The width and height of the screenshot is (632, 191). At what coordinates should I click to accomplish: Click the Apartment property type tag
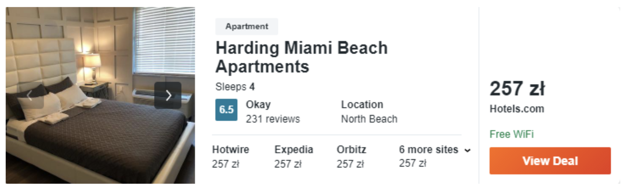246,27
